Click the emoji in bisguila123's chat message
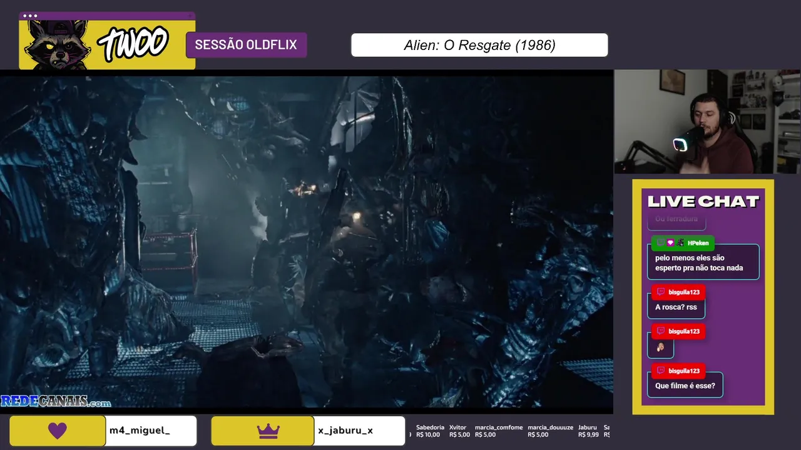 click(660, 347)
